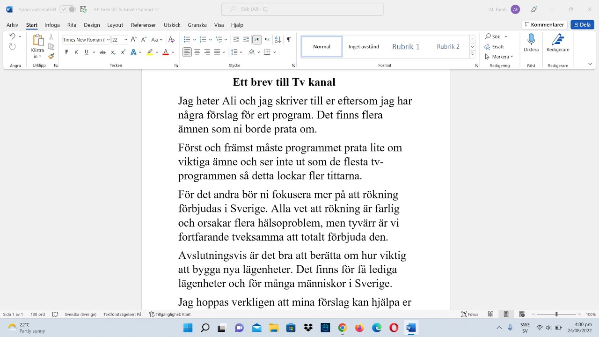Toggle left-to-right text direction button
This screenshot has width=599, height=337.
pyautogui.click(x=256, y=40)
